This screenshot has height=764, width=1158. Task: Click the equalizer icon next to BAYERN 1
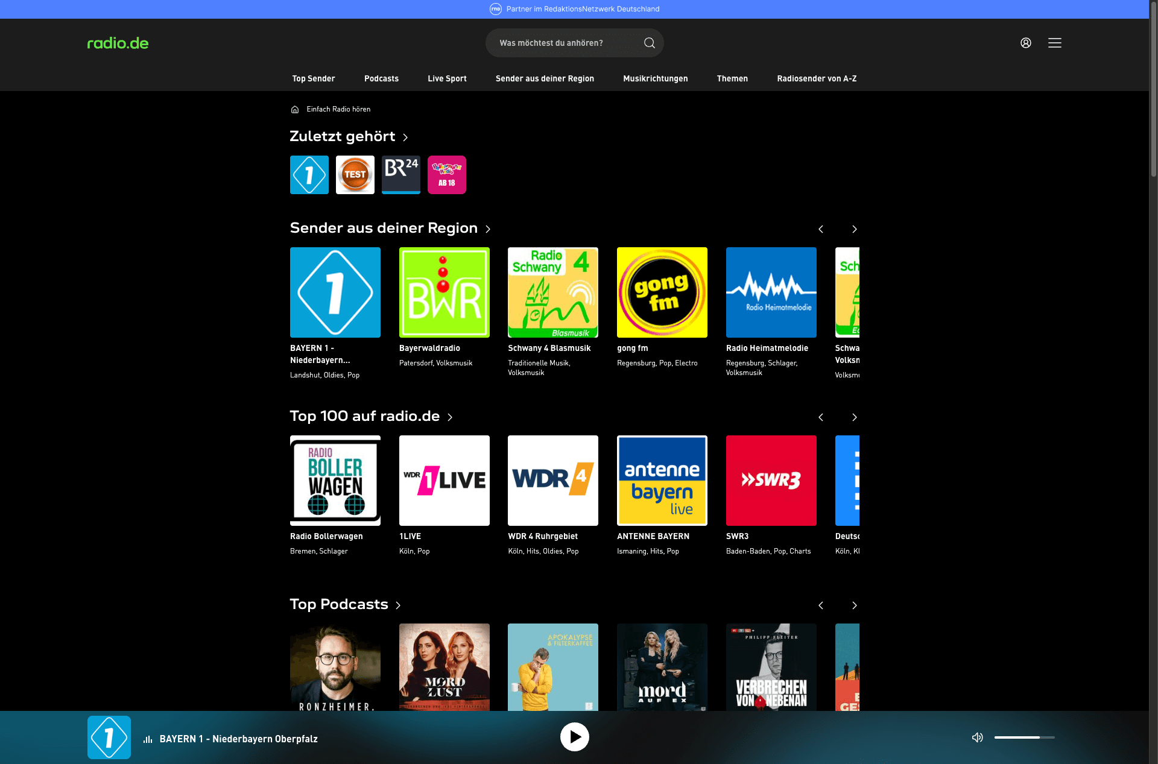tap(147, 737)
